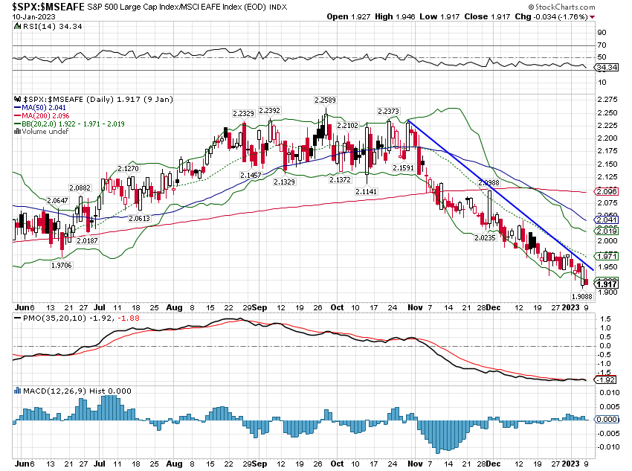632x471 pixels.
Task: Click the blue 2.041 axis value tag
Action: (x=607, y=220)
